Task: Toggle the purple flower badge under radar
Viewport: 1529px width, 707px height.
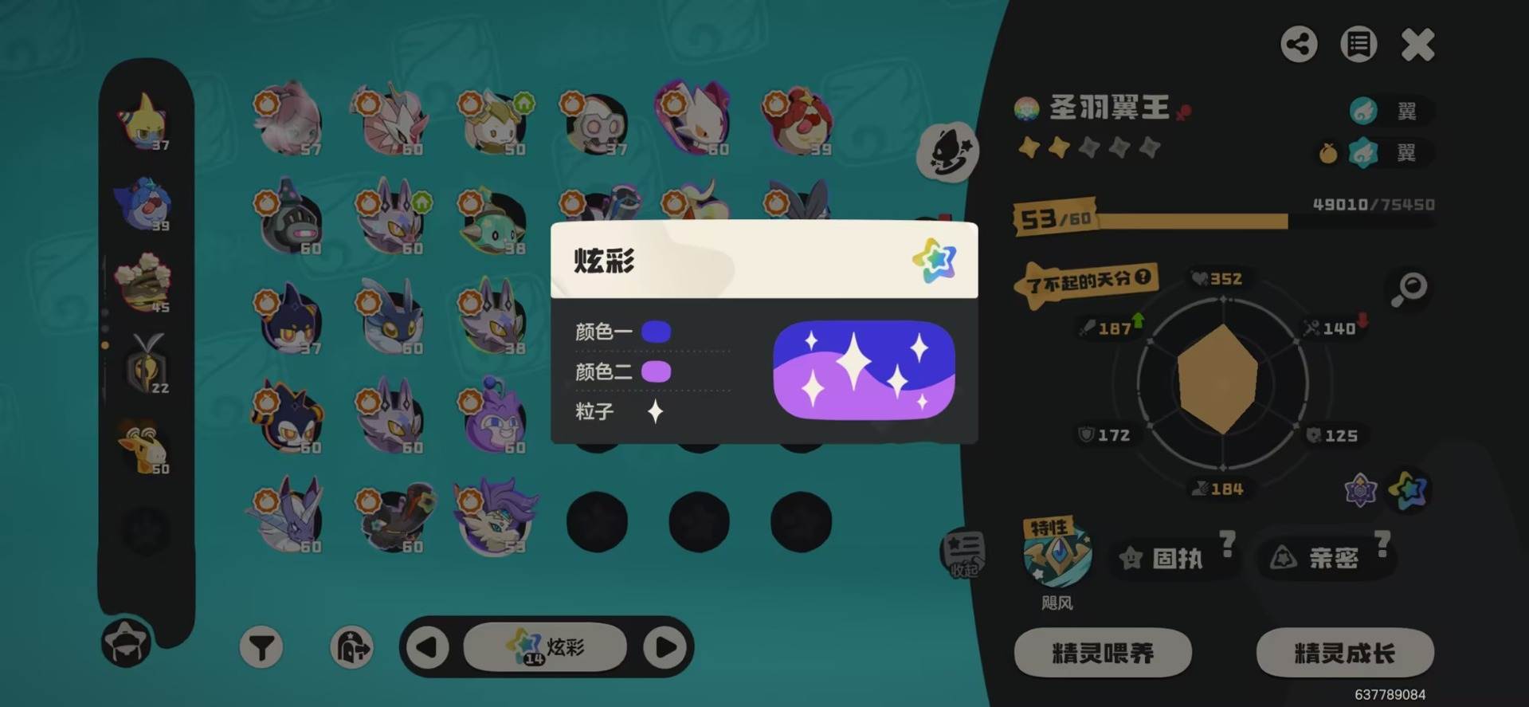Action: click(x=1361, y=489)
